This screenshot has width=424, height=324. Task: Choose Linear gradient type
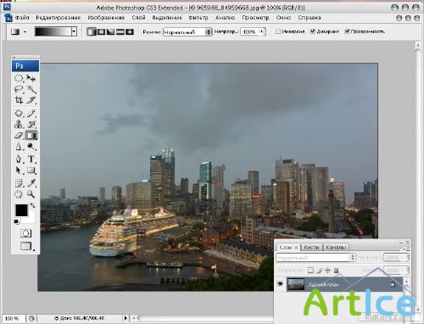click(92, 31)
